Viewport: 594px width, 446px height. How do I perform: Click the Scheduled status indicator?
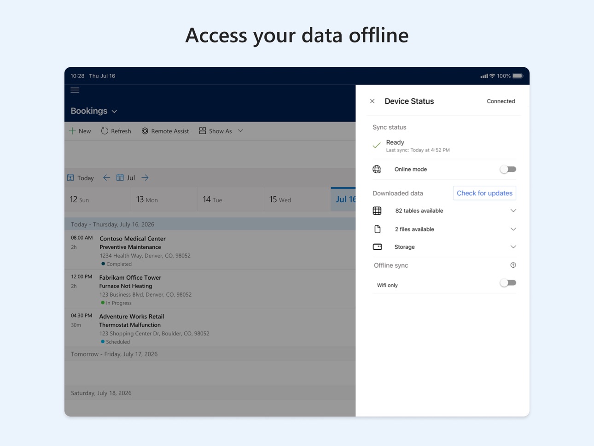click(x=116, y=342)
